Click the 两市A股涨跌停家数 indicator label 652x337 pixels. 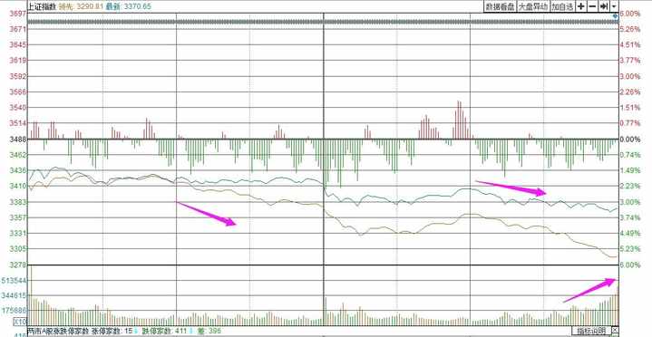click(58, 332)
